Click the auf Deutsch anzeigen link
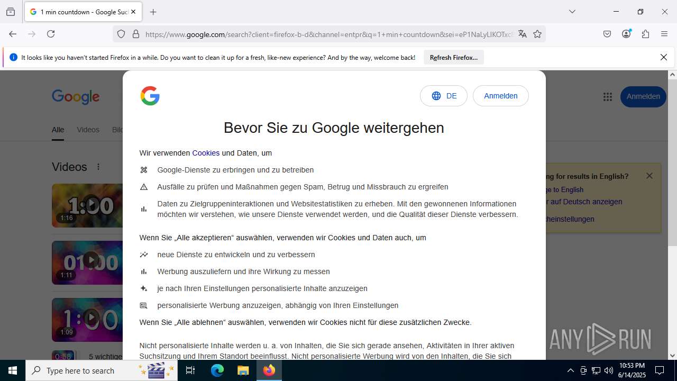This screenshot has width=677, height=381. (x=584, y=202)
